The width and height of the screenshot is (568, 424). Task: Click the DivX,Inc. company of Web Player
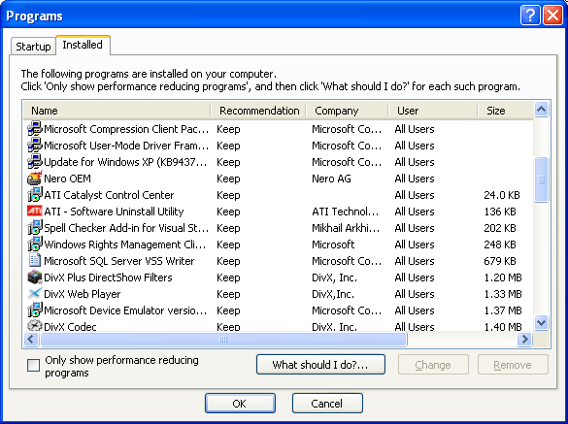point(333,294)
